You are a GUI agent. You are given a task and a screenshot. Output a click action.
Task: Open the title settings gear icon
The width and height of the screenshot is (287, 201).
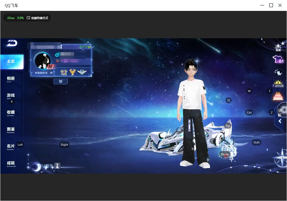coord(51,73)
